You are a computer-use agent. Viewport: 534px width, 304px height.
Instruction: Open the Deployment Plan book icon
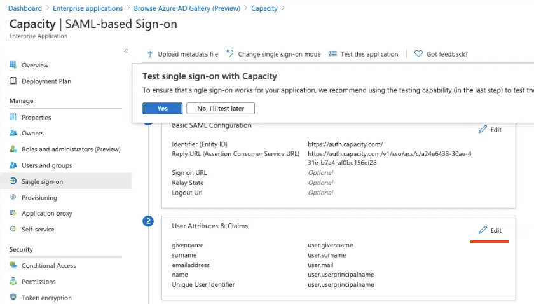(13, 81)
